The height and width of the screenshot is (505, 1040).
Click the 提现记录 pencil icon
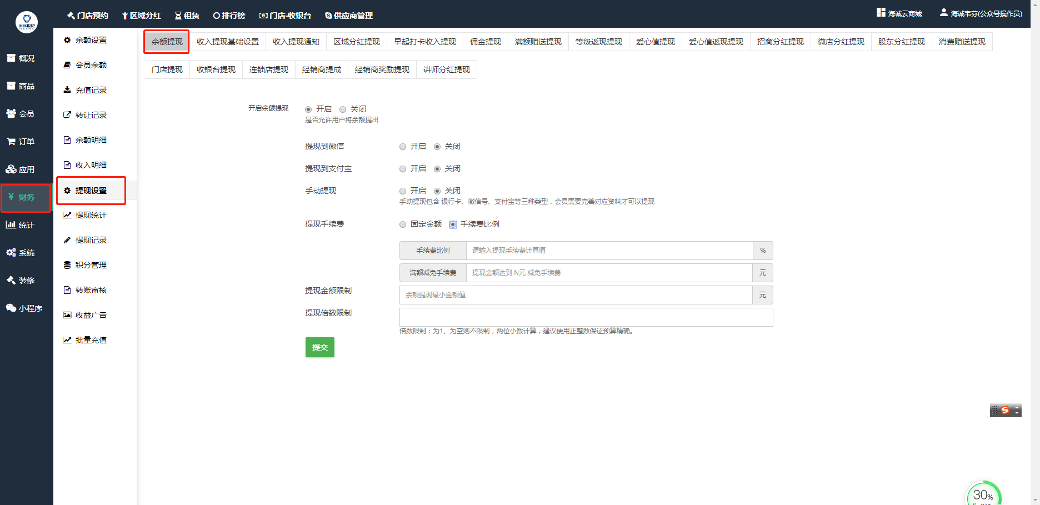click(x=67, y=240)
